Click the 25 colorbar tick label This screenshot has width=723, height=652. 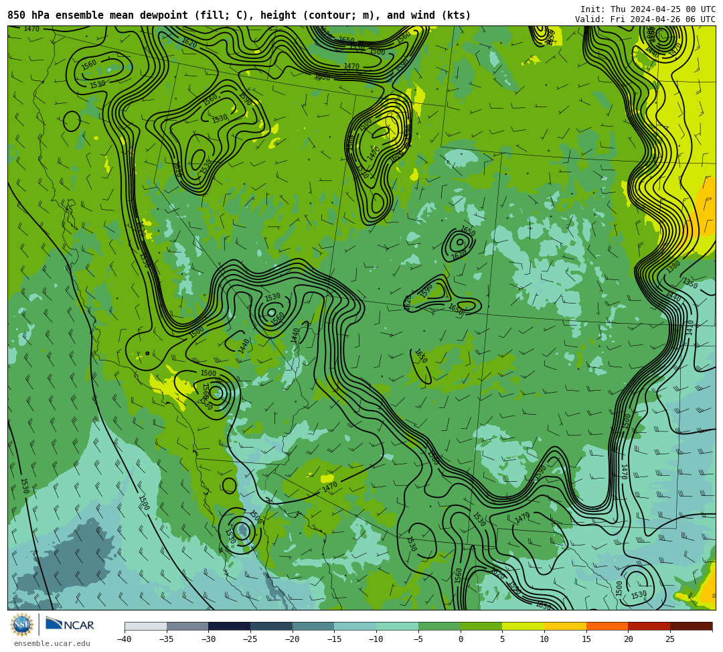[x=670, y=639]
